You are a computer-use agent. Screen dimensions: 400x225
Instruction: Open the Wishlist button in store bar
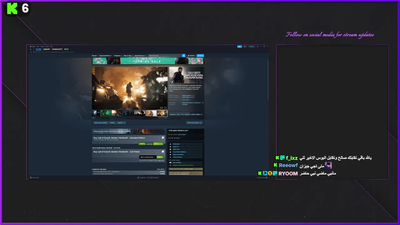(x=191, y=56)
